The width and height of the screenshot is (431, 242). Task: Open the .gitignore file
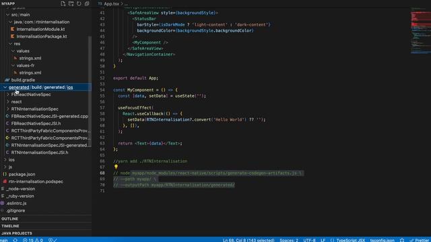pos(15,210)
